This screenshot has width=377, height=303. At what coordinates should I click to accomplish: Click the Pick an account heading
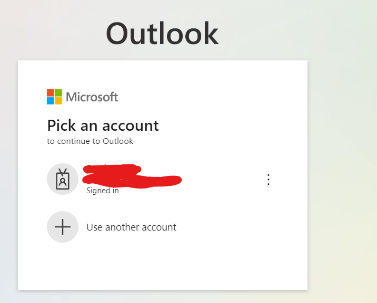tap(103, 126)
